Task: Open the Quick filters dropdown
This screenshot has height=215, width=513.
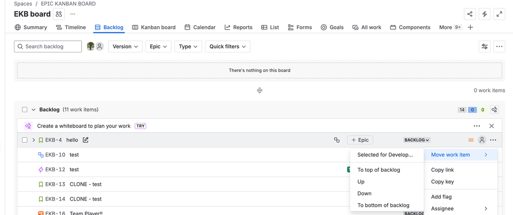Action: [228, 46]
